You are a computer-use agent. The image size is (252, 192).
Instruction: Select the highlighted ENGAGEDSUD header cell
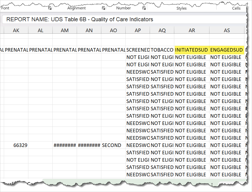pos(227,50)
